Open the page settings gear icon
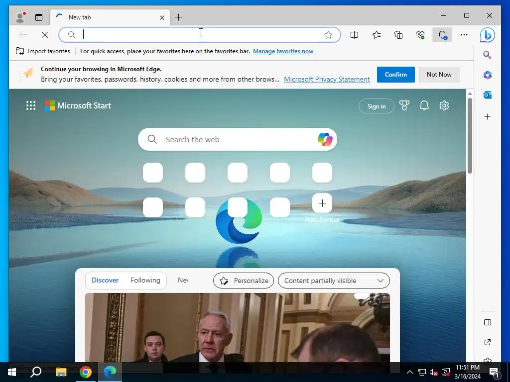This screenshot has height=382, width=510. [444, 105]
